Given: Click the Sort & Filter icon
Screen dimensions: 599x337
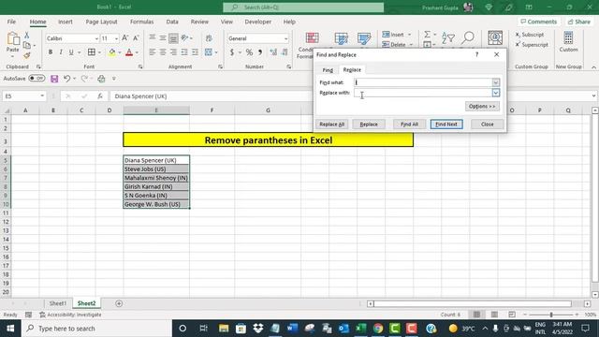Looking at the screenshot, I should 447,37.
